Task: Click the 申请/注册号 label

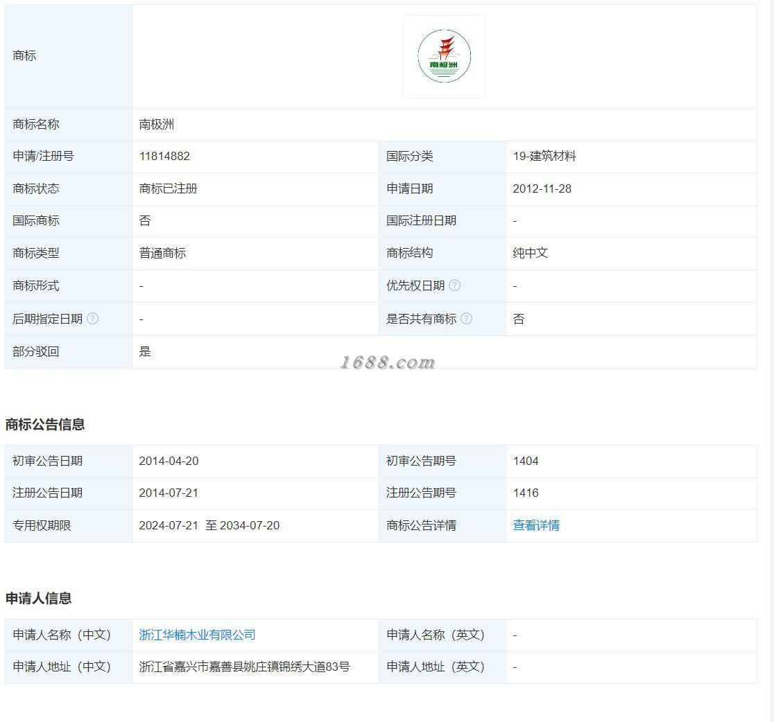Action: point(44,157)
